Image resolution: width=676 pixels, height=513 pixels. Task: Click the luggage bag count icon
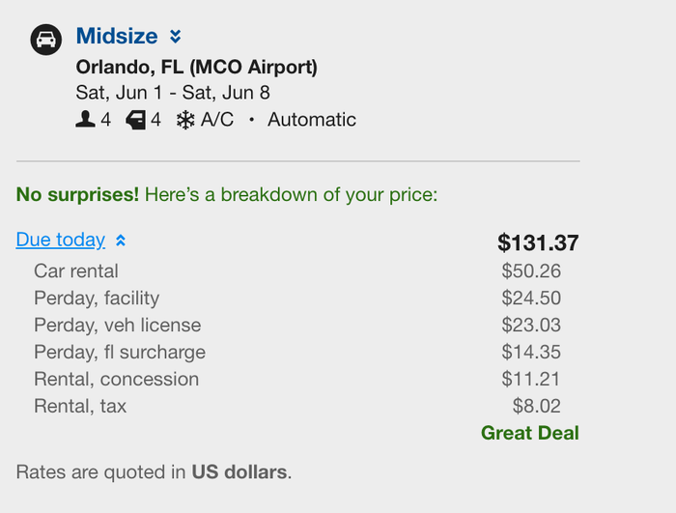point(136,120)
